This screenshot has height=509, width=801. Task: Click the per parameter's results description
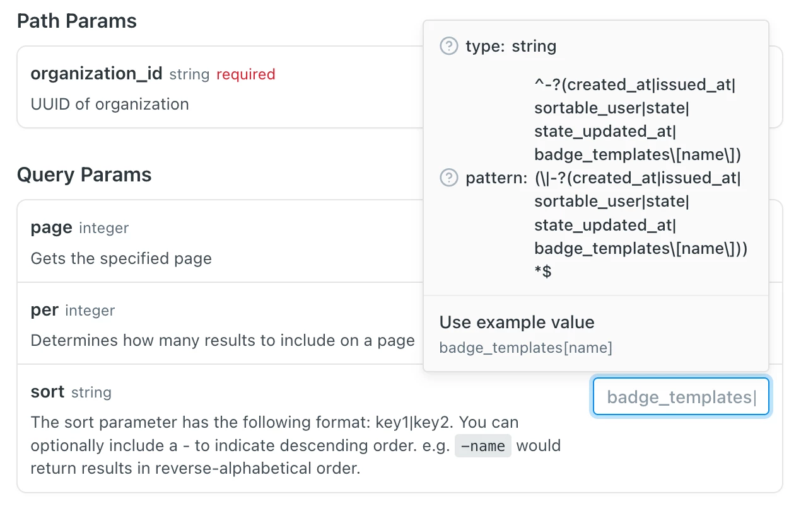coord(223,340)
